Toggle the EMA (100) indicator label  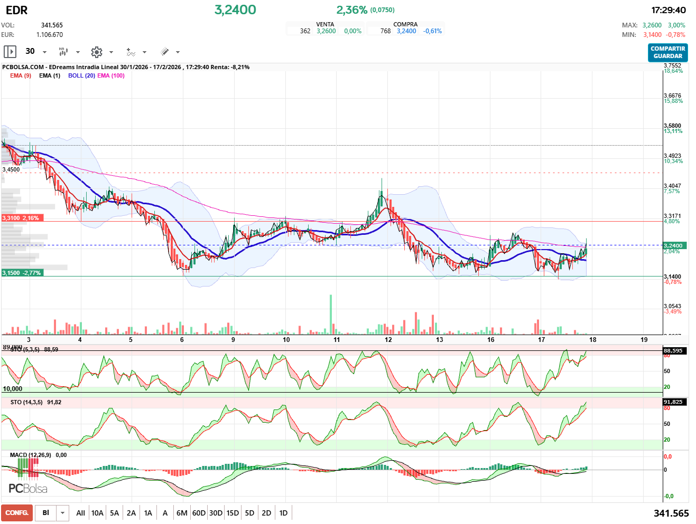click(x=111, y=75)
